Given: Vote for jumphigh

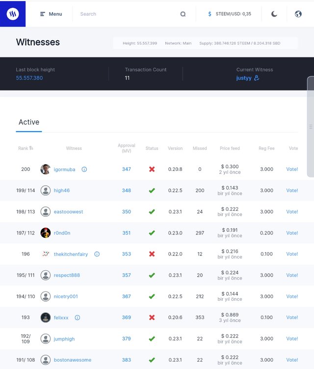Looking at the screenshot, I should tap(292, 339).
